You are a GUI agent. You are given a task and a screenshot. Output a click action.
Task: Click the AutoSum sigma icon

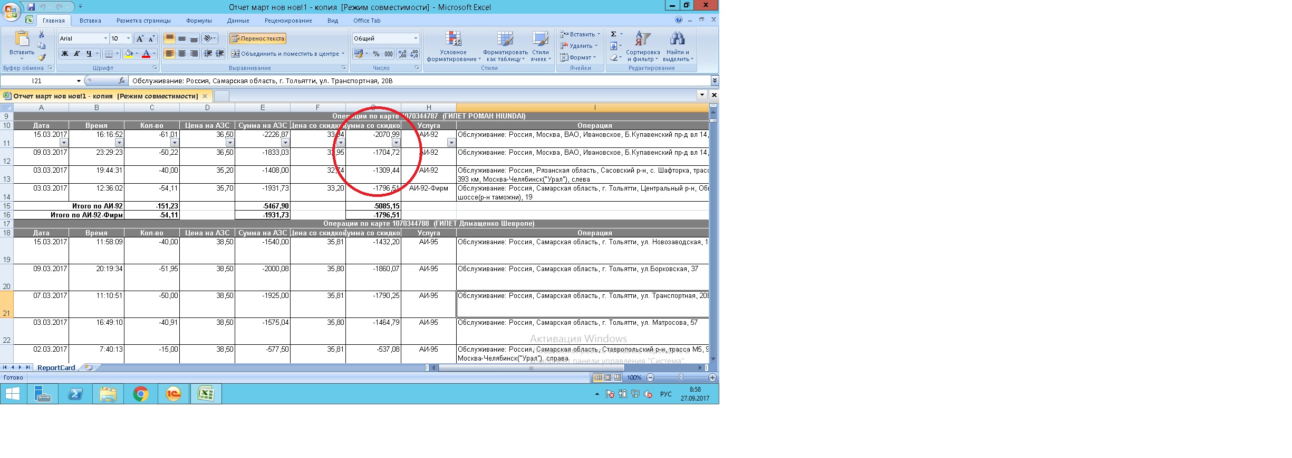[613, 34]
